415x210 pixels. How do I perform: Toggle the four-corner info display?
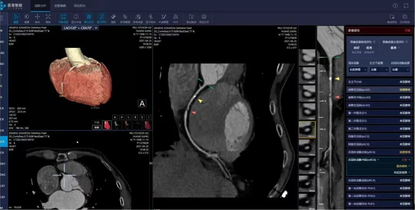[63, 18]
